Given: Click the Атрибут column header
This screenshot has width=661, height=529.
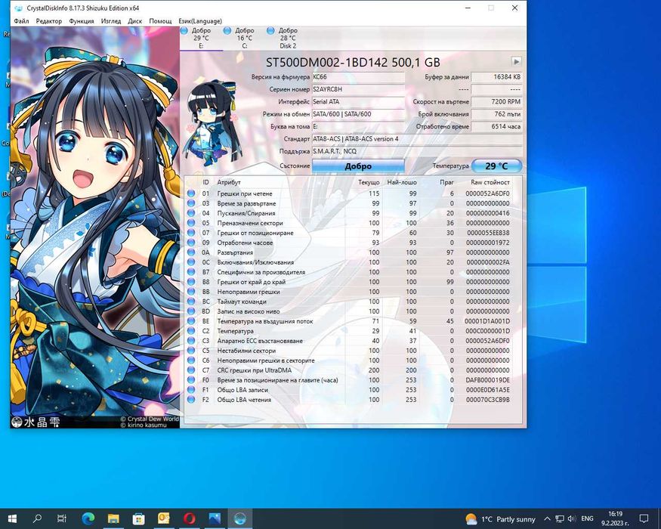Looking at the screenshot, I should tap(229, 182).
